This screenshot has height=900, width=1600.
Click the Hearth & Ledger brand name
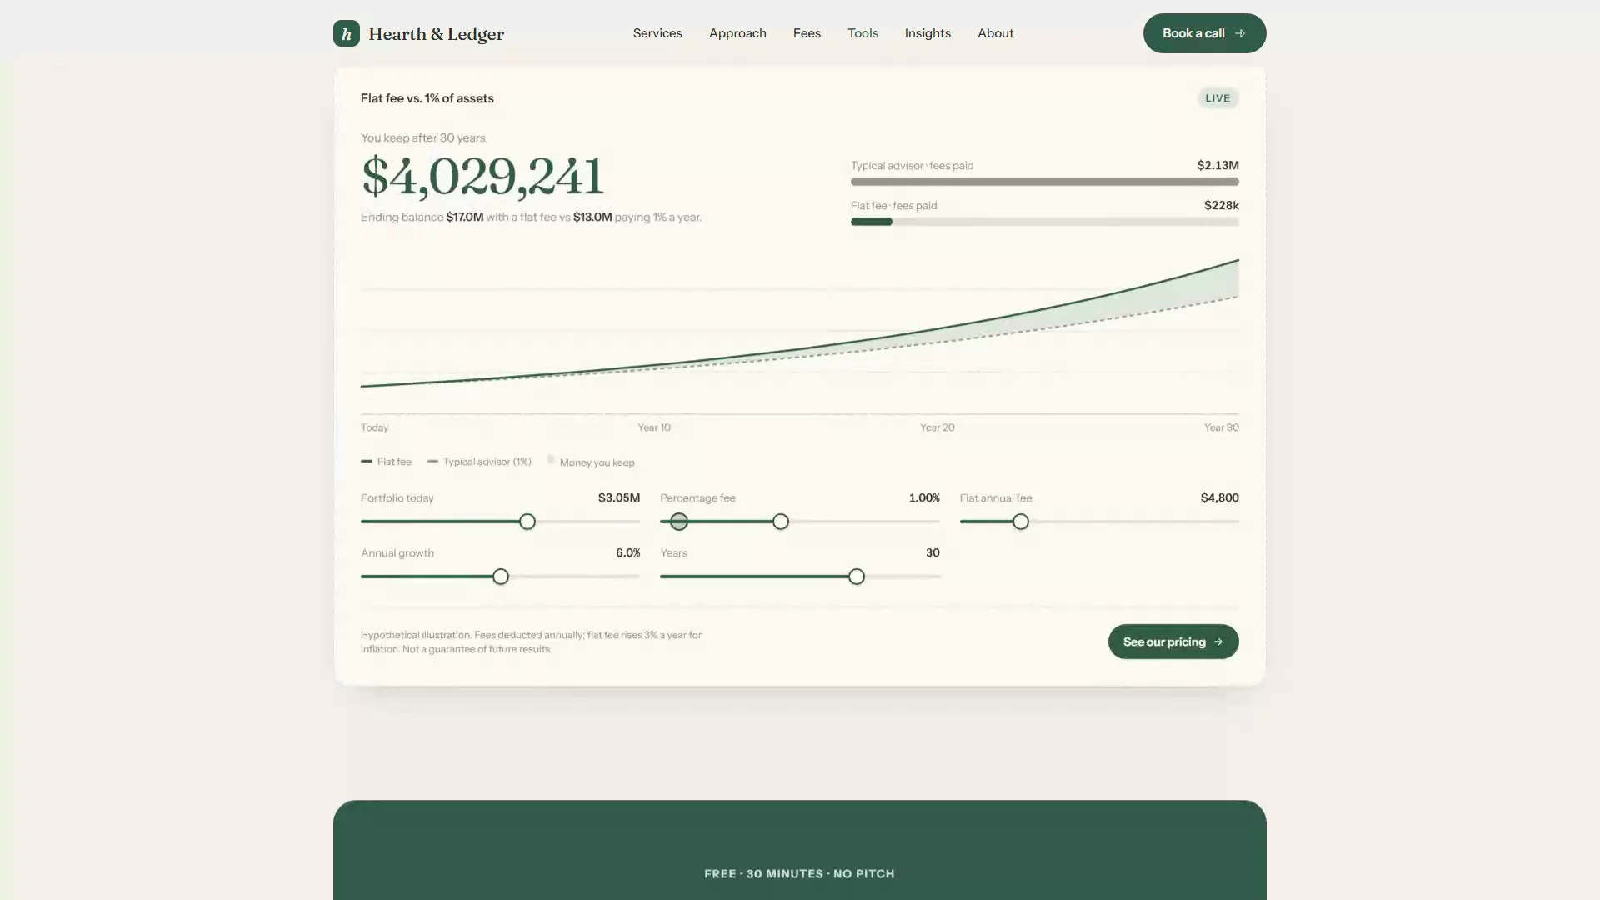pyautogui.click(x=436, y=33)
